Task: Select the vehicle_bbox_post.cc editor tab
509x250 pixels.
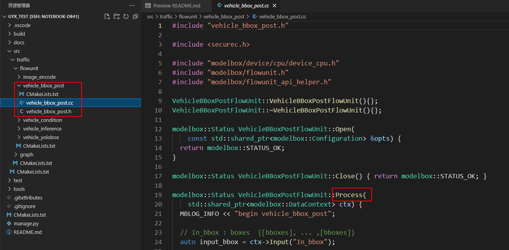Action: (247, 5)
